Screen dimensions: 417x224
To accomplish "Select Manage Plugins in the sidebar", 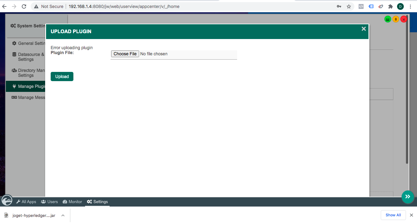I will (x=26, y=86).
